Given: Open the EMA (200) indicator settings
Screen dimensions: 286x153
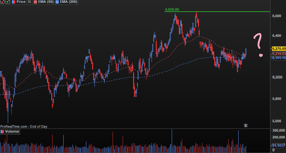Looking at the screenshot, I should coord(68,2).
